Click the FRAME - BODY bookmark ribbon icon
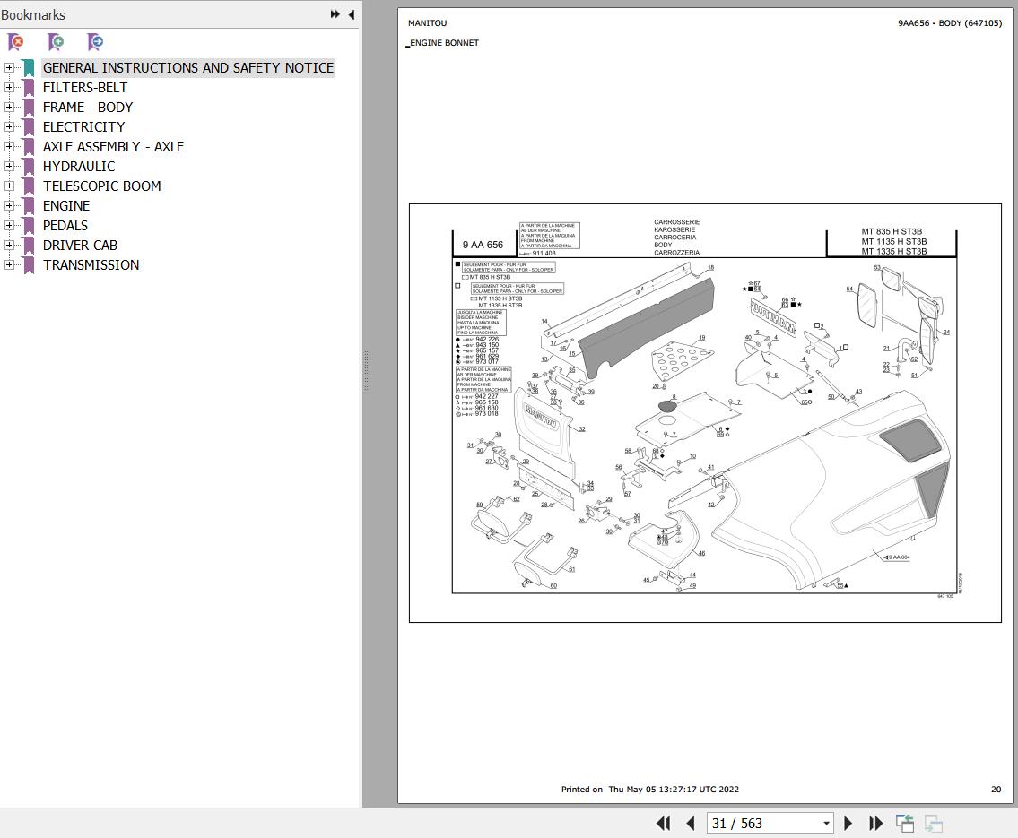The width and height of the screenshot is (1018, 838). click(29, 107)
